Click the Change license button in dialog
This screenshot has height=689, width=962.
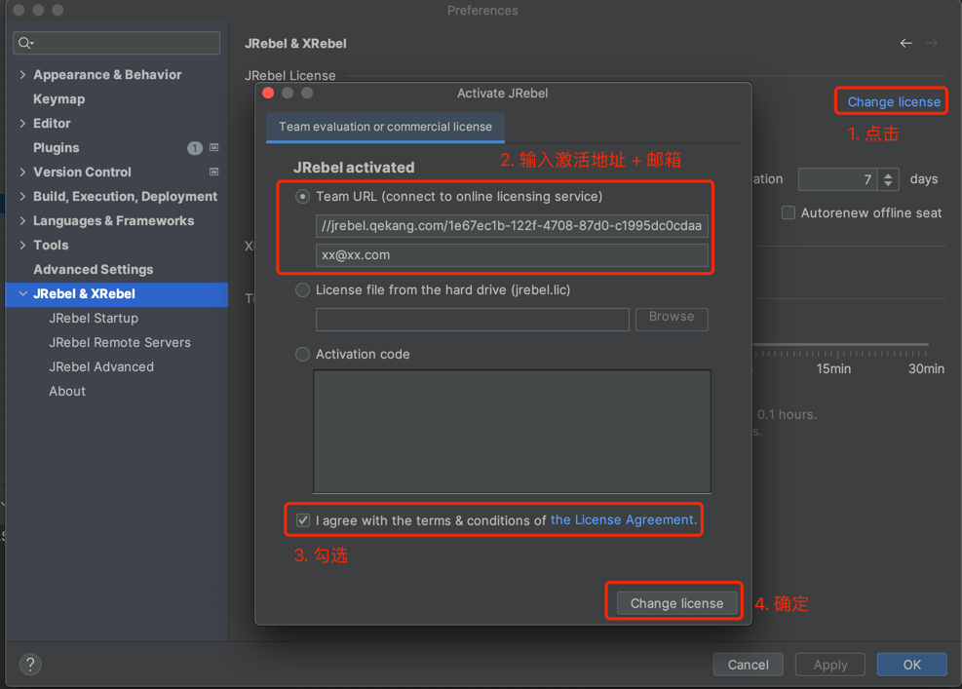tap(676, 603)
